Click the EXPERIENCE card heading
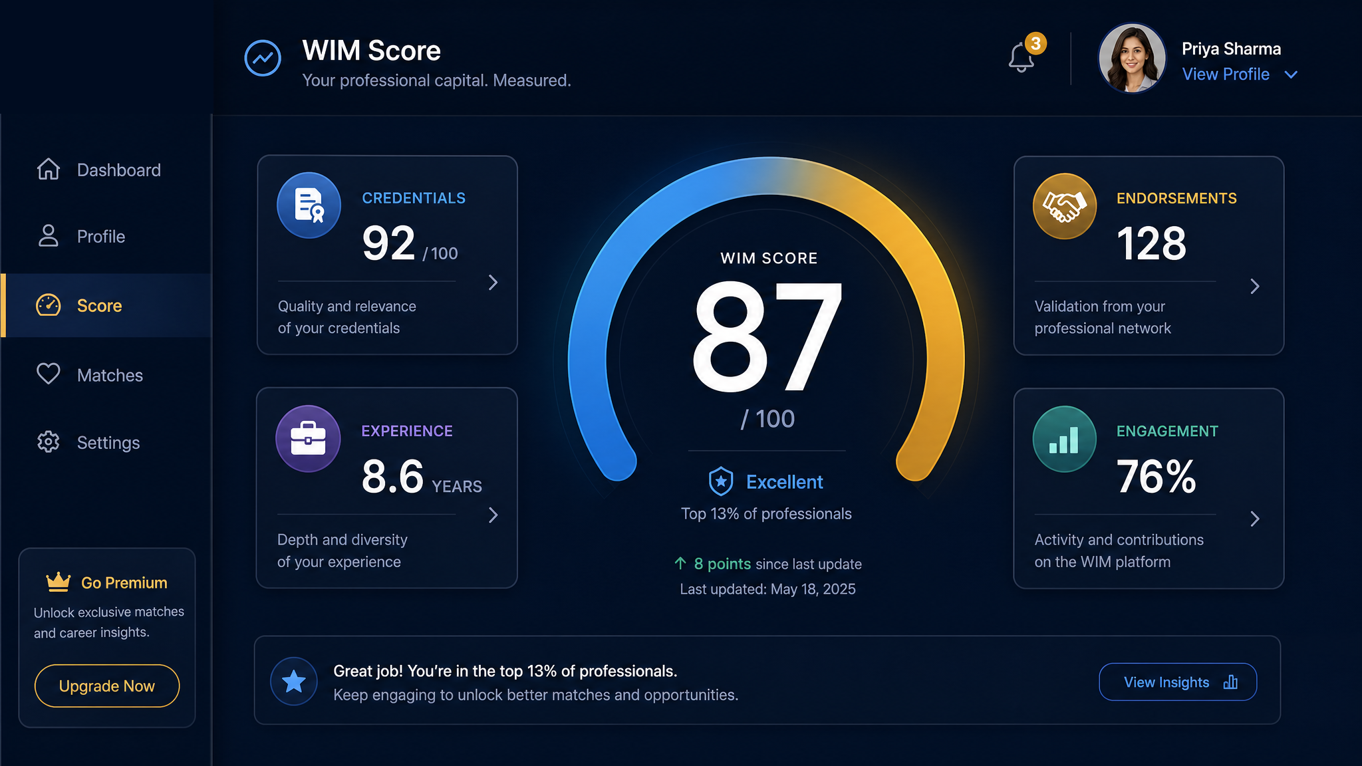The height and width of the screenshot is (766, 1362). [x=407, y=431]
